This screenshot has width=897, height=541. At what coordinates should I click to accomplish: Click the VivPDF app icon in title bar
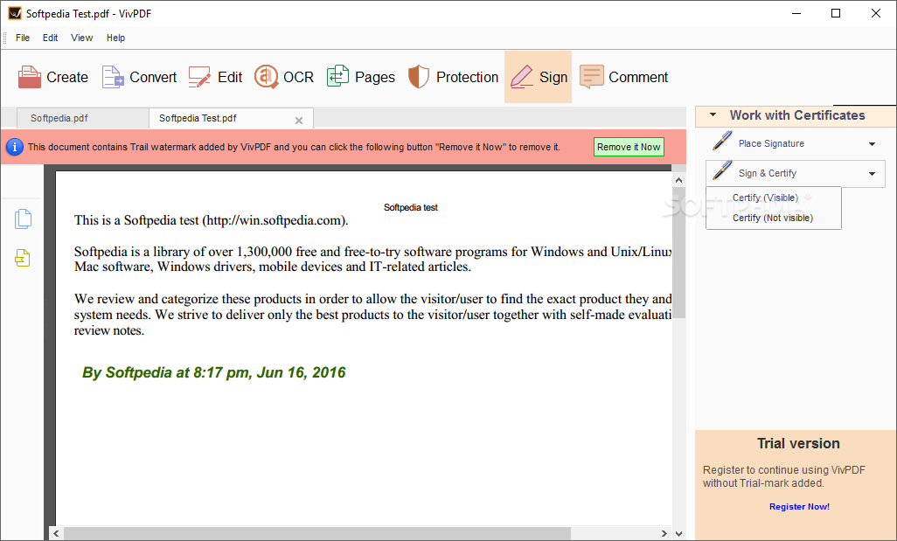pyautogui.click(x=14, y=13)
